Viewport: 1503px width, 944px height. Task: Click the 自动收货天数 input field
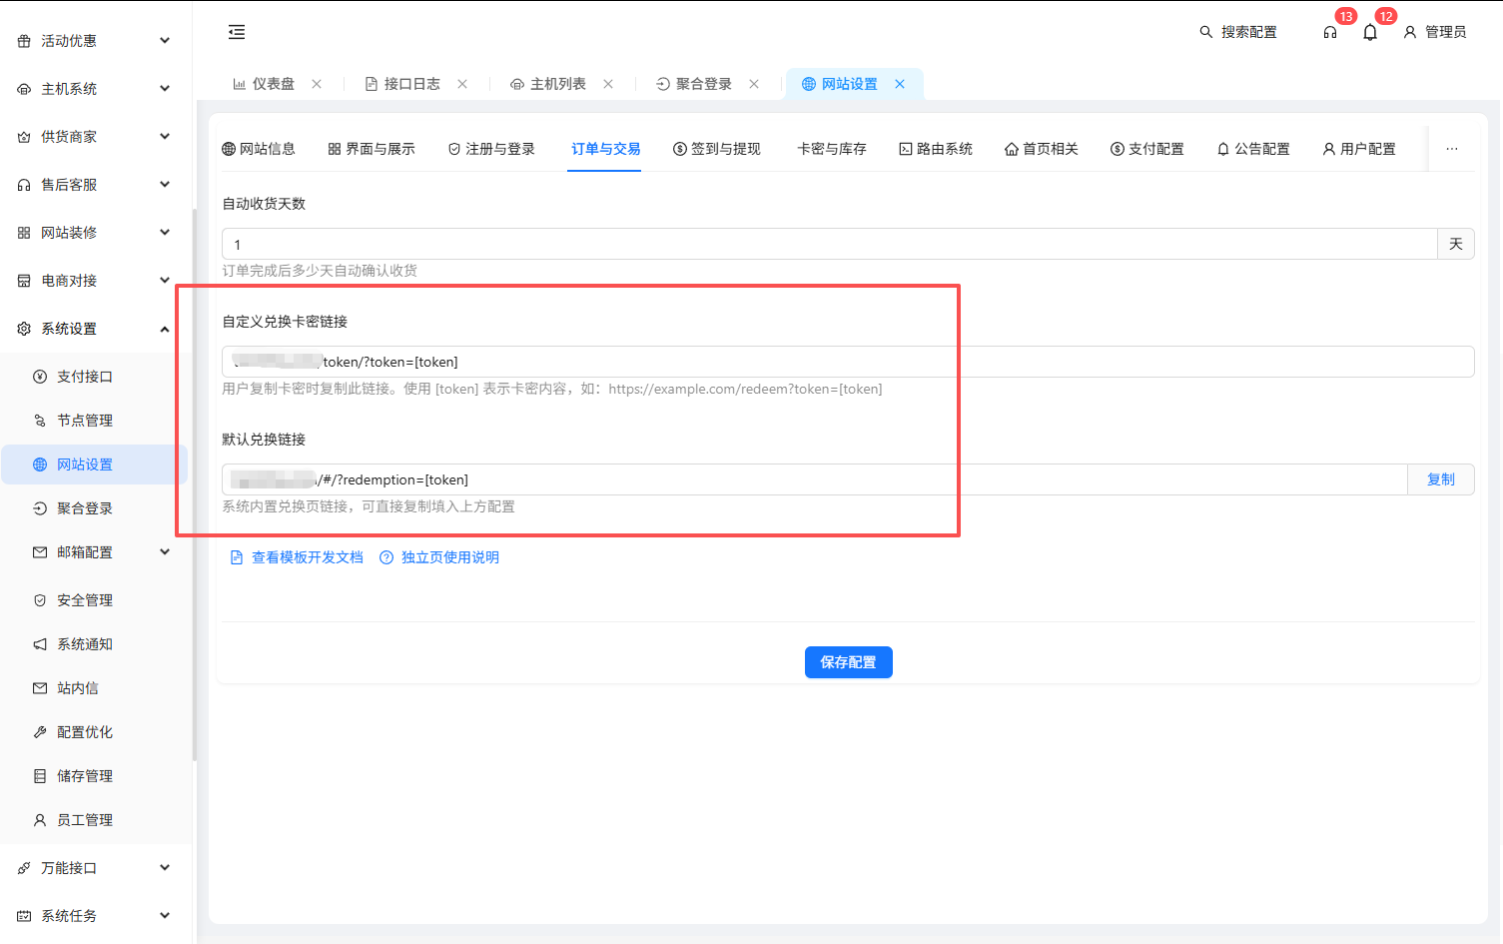point(829,244)
